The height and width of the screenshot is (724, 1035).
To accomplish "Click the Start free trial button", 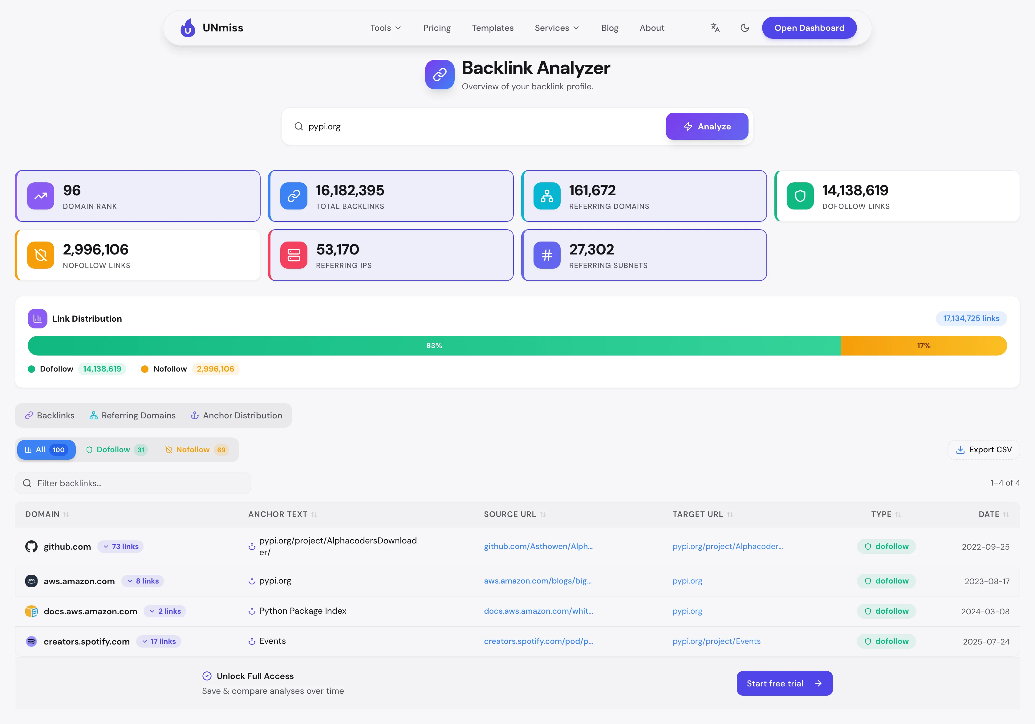I will click(x=784, y=683).
